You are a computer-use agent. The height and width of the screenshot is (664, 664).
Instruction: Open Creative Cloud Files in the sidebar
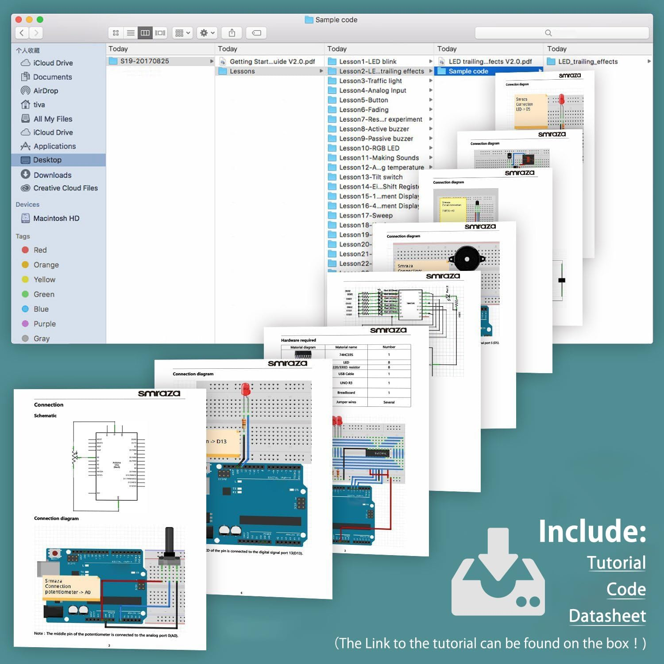[x=65, y=188]
